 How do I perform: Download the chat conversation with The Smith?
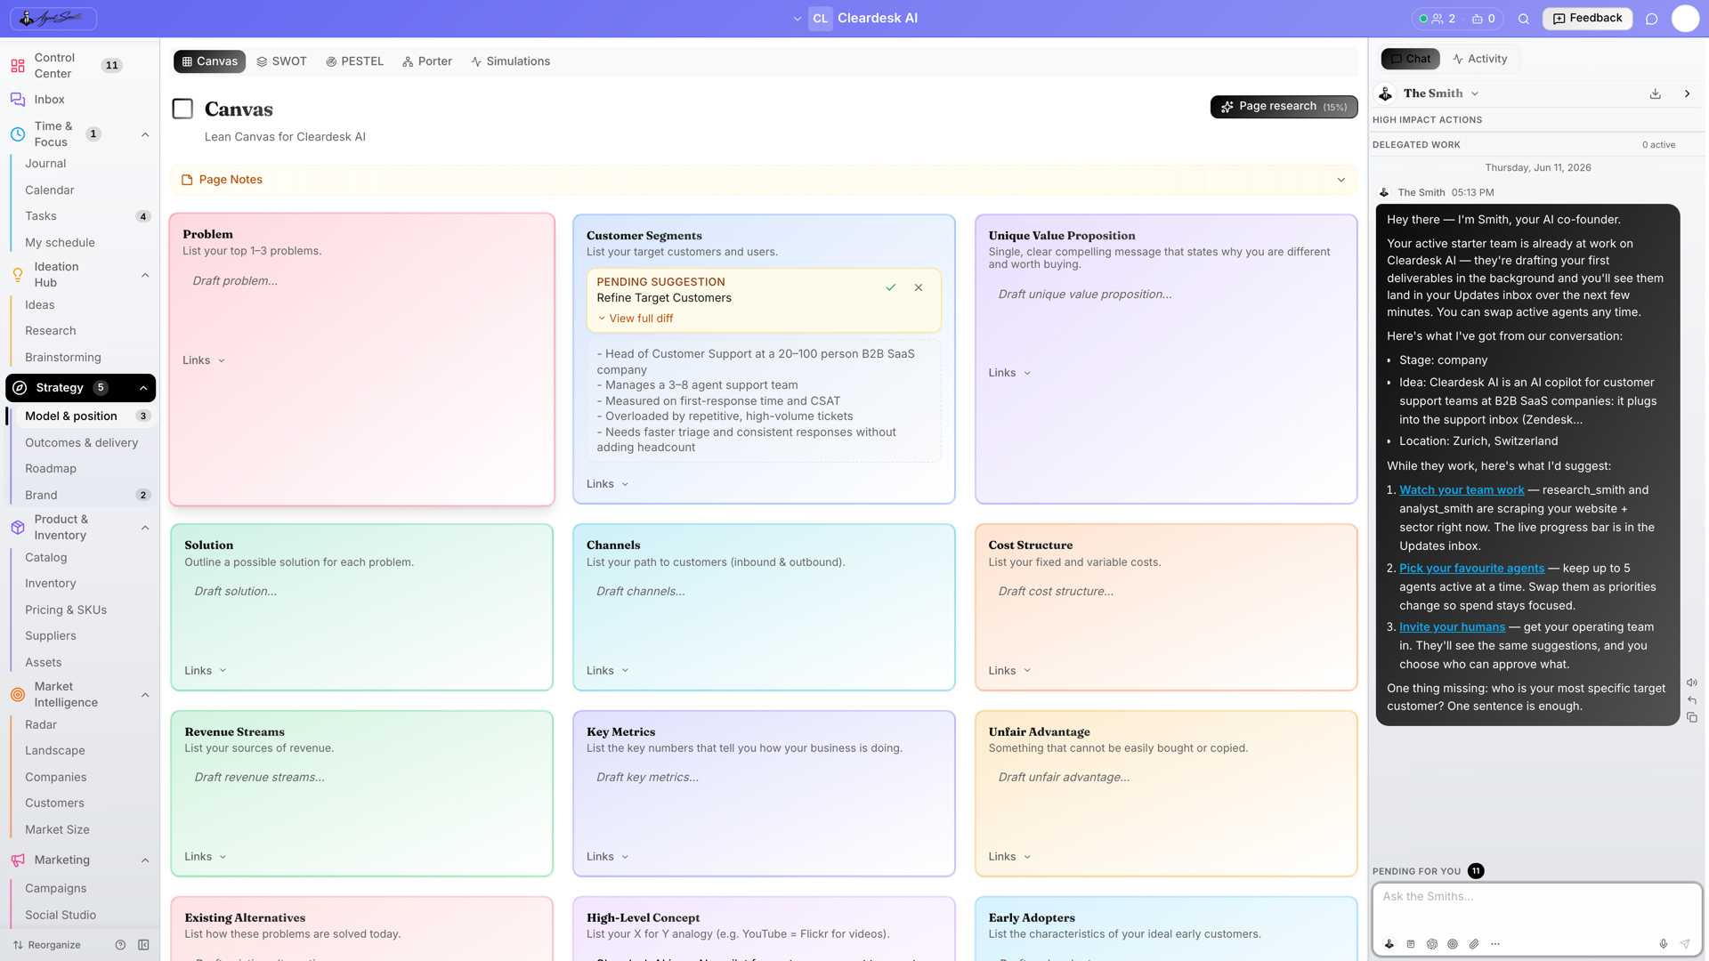coord(1656,93)
